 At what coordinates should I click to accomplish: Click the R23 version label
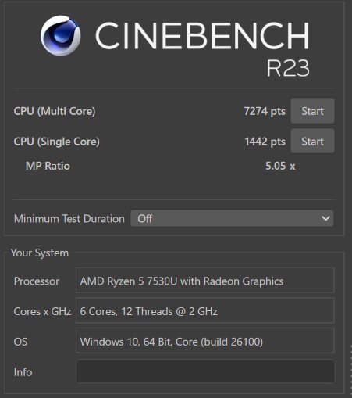288,68
